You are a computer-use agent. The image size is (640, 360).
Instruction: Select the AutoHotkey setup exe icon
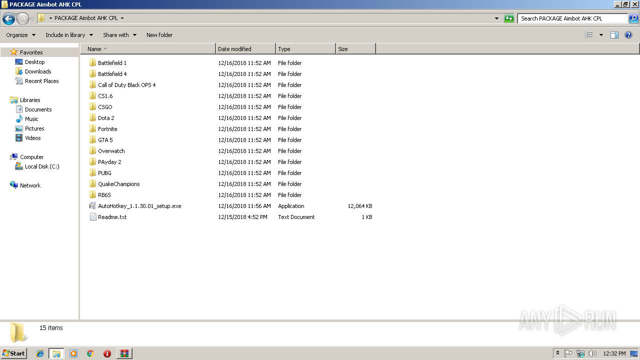coord(92,206)
